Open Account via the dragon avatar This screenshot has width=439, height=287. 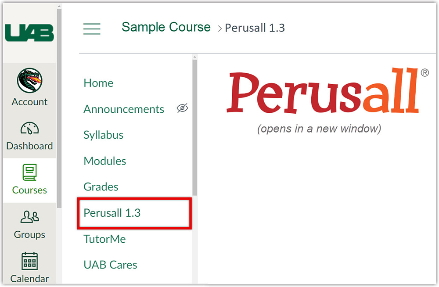point(29,81)
